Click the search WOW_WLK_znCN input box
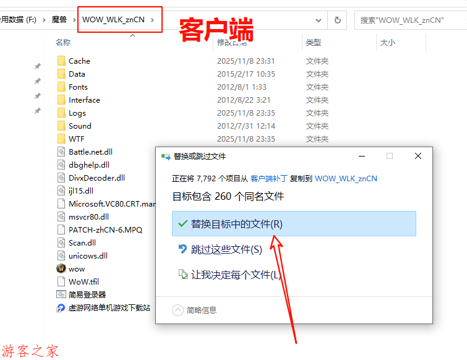 tap(408, 20)
